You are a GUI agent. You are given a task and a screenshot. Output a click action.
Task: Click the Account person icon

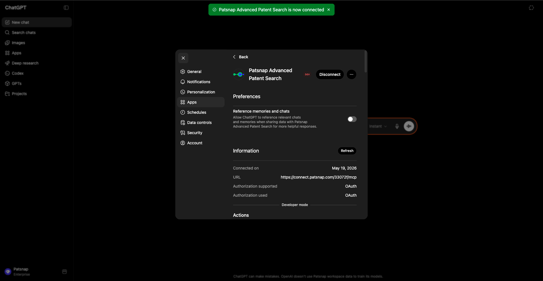point(183,143)
